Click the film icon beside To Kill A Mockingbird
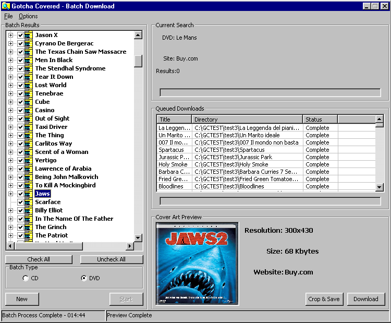This screenshot has width=391, height=323. pyautogui.click(x=29, y=185)
